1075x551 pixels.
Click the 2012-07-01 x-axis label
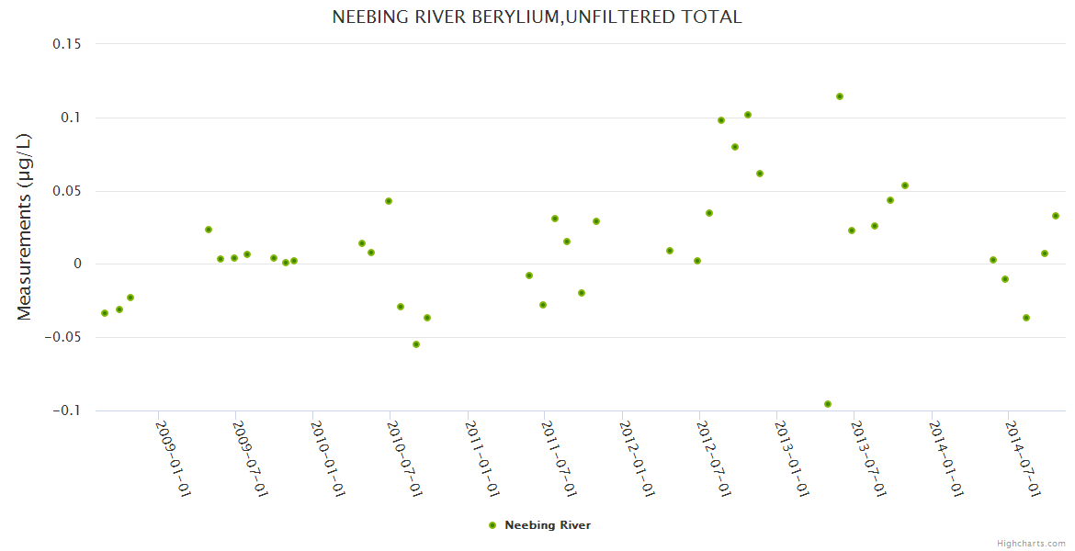[714, 458]
